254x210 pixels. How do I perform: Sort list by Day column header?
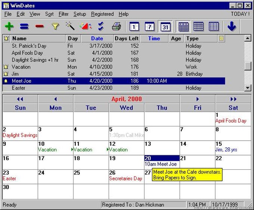coord(73,38)
